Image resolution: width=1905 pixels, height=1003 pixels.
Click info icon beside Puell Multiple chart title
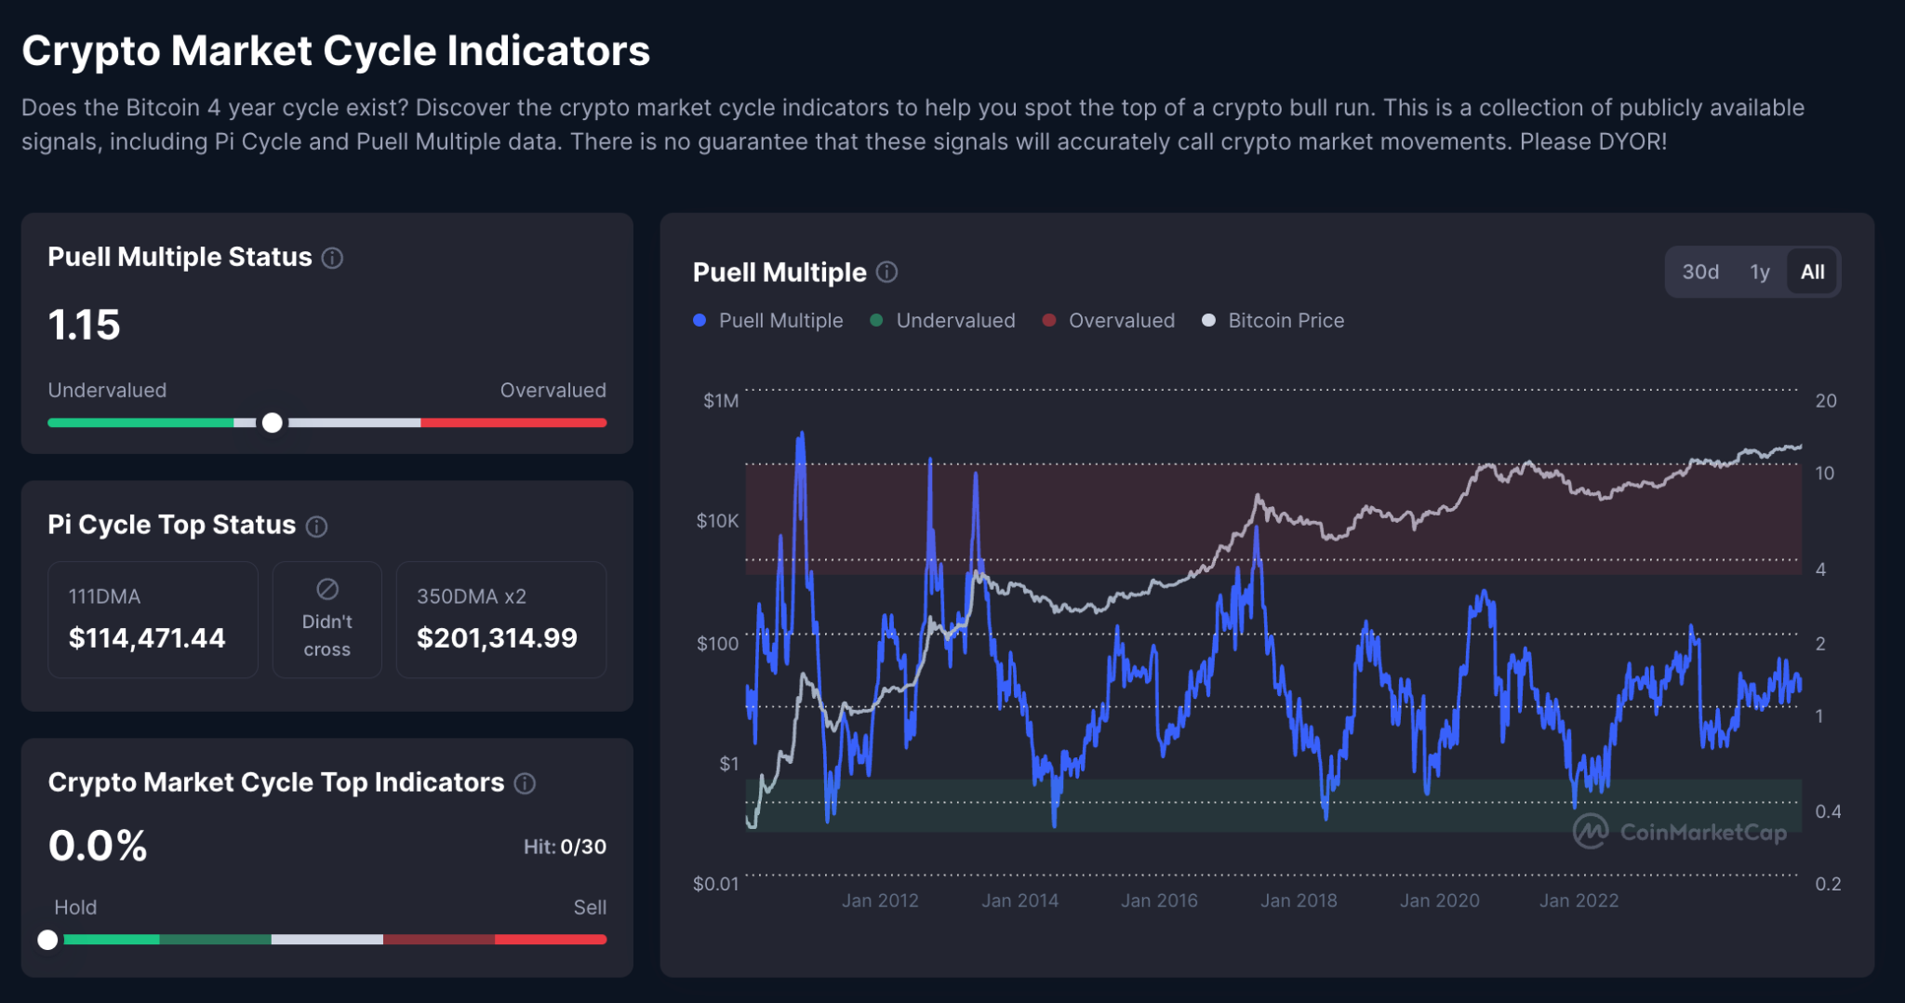887,273
